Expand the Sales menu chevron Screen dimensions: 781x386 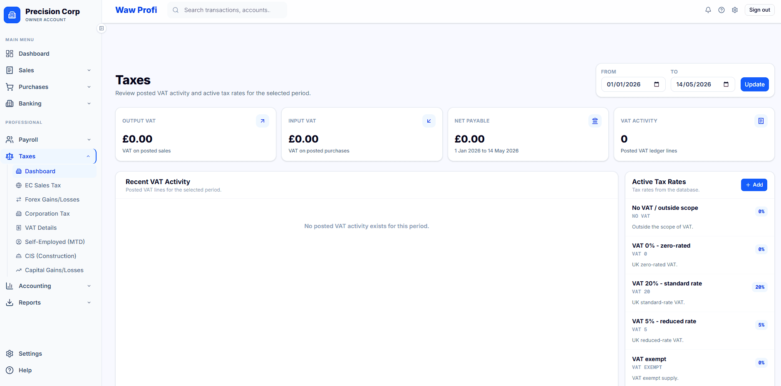click(89, 70)
